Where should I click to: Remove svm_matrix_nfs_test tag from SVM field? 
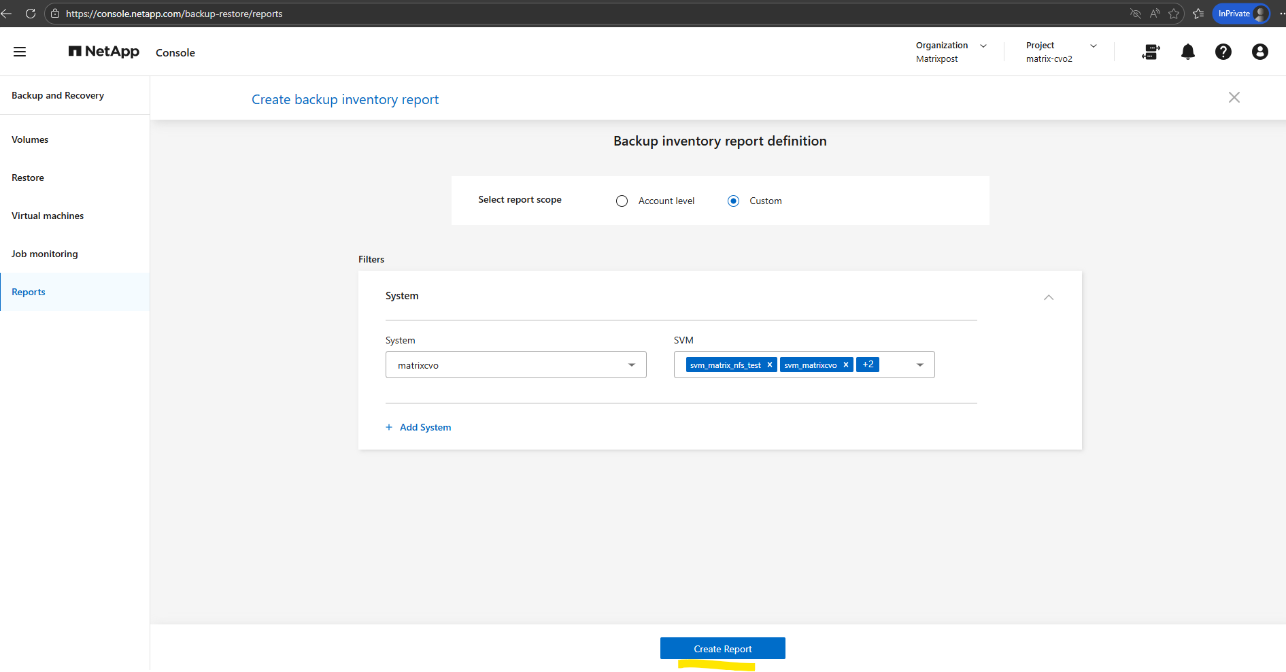tap(770, 365)
